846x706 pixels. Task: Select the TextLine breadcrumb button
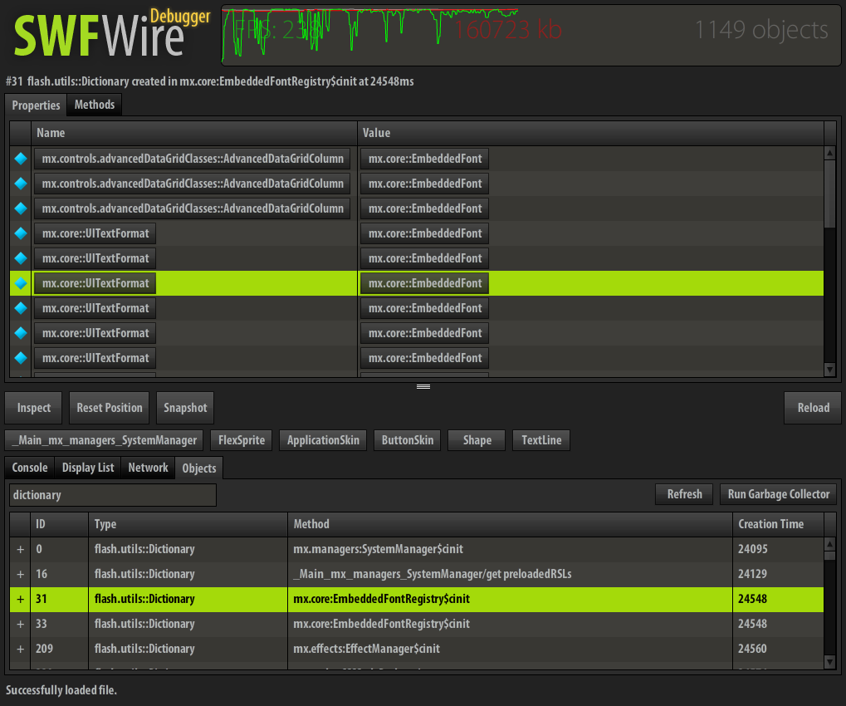(x=541, y=440)
